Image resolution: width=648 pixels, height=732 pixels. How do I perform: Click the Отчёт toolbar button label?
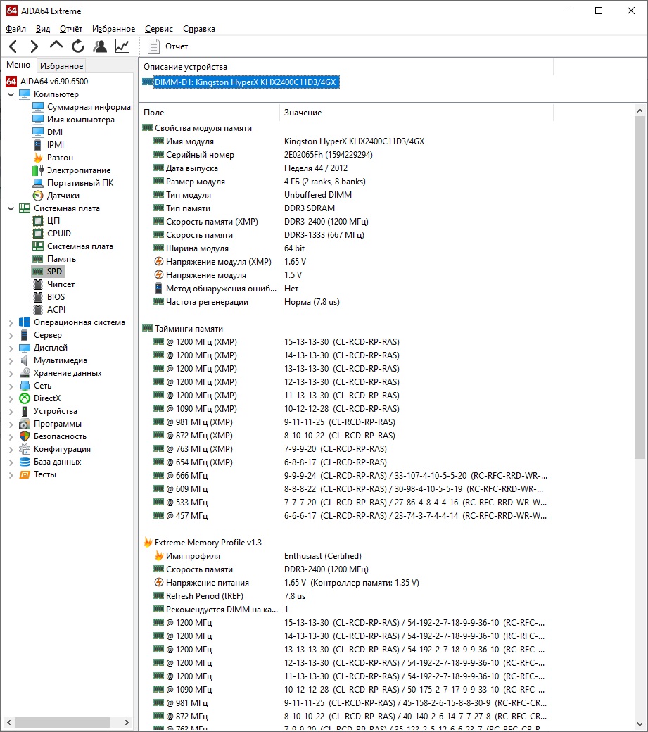(x=177, y=46)
